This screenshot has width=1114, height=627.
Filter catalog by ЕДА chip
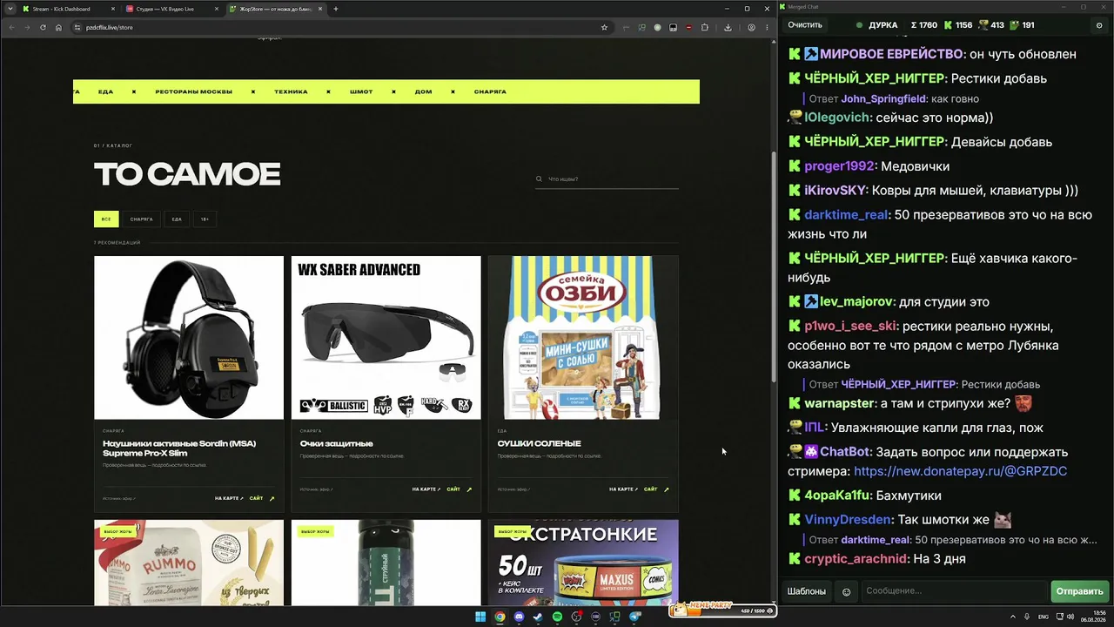point(177,219)
